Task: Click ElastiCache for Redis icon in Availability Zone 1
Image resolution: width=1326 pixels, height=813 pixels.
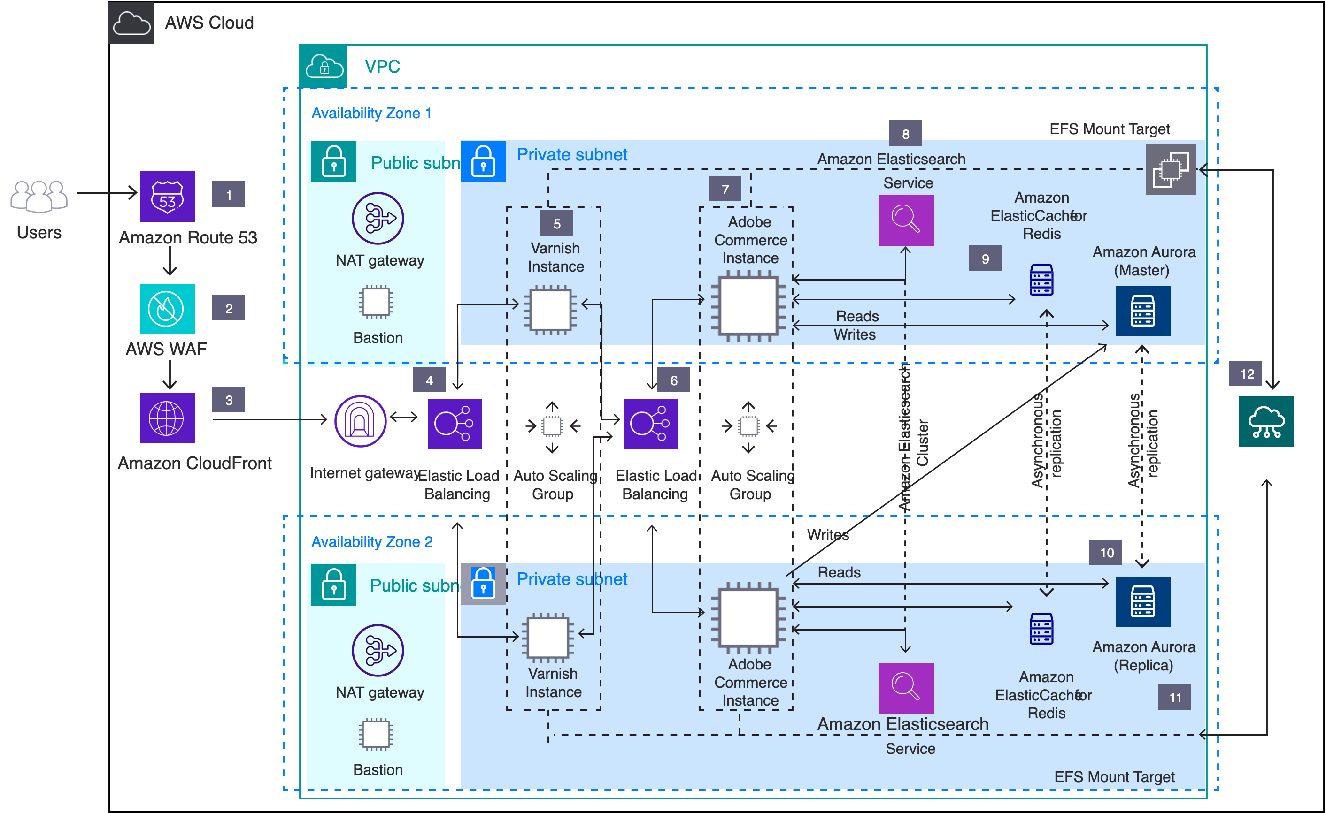Action: pos(1041,280)
